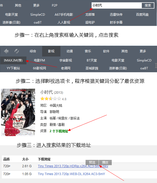Open 追新番(日剧) in the bar with 人人影视
This screenshot has width=157, height=183.
tap(11, 22)
